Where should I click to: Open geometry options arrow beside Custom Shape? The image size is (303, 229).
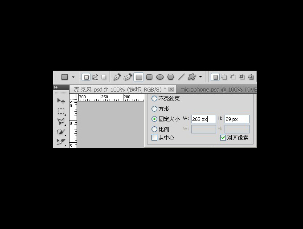click(201, 77)
